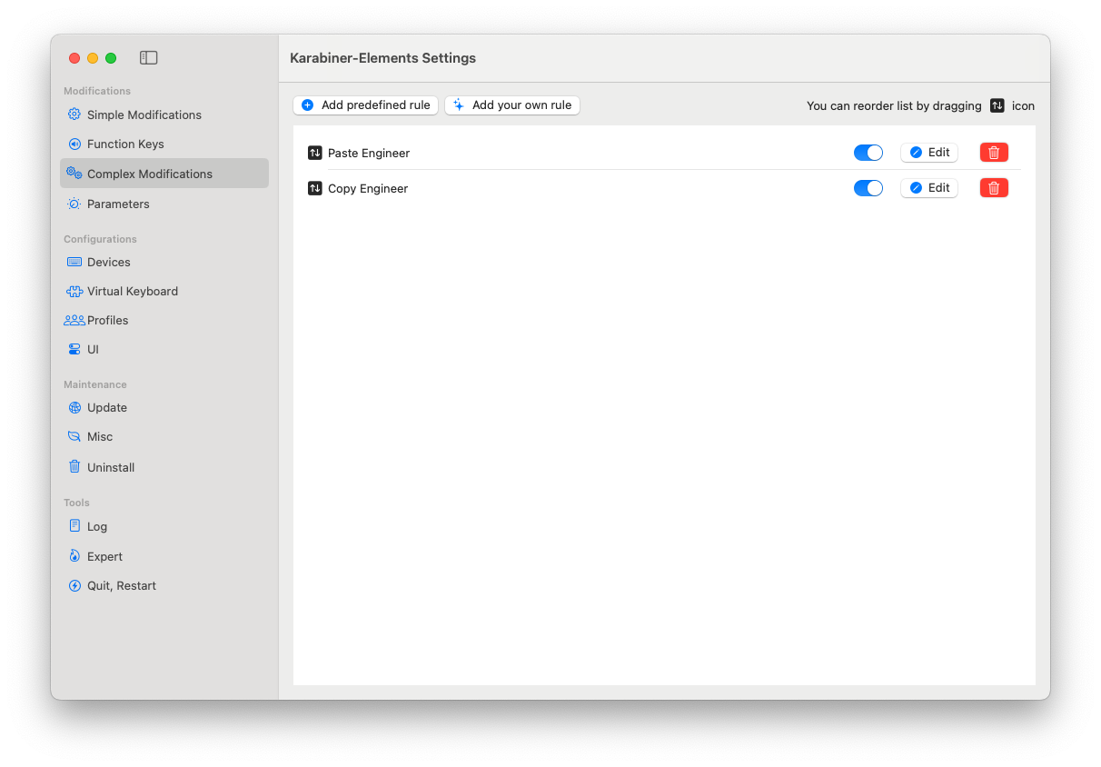Click Add predefined rule button

[x=366, y=105]
